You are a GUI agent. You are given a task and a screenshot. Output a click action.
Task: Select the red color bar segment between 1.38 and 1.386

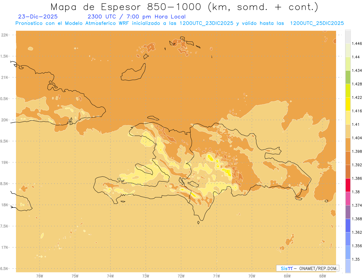click(x=348, y=185)
